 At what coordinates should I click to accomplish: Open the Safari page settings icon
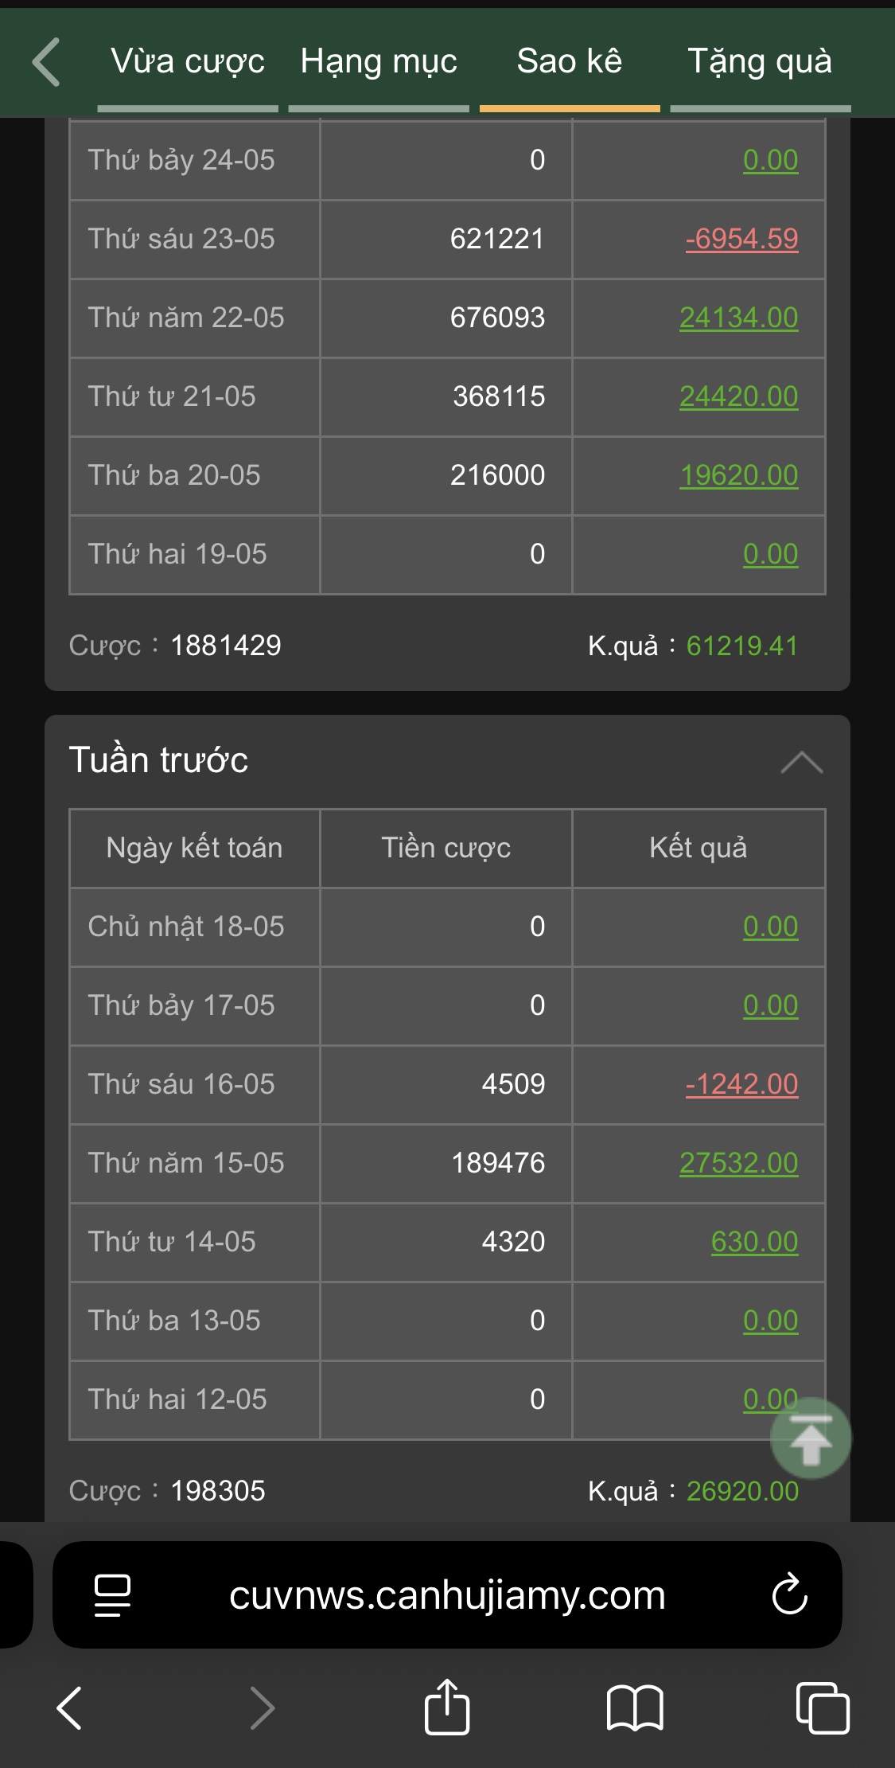point(112,1595)
